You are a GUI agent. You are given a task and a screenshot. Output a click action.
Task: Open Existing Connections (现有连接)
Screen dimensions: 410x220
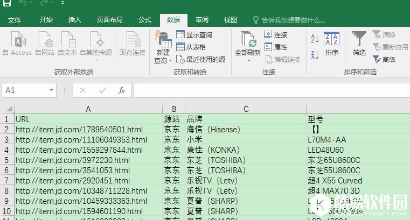[133, 44]
